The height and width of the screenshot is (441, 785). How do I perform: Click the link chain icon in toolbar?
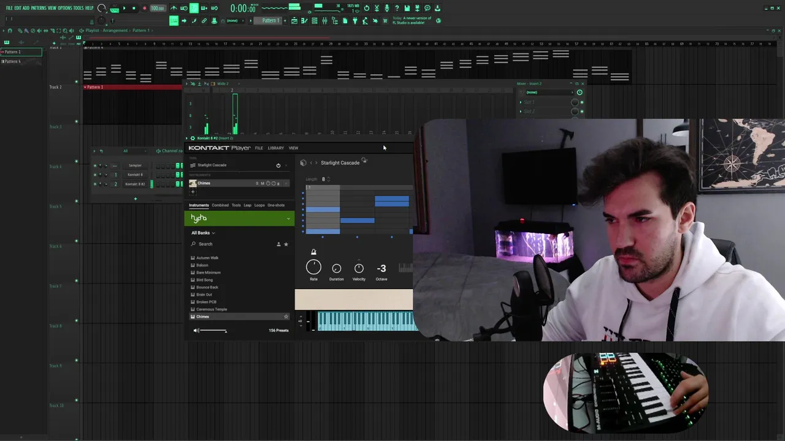pos(204,21)
